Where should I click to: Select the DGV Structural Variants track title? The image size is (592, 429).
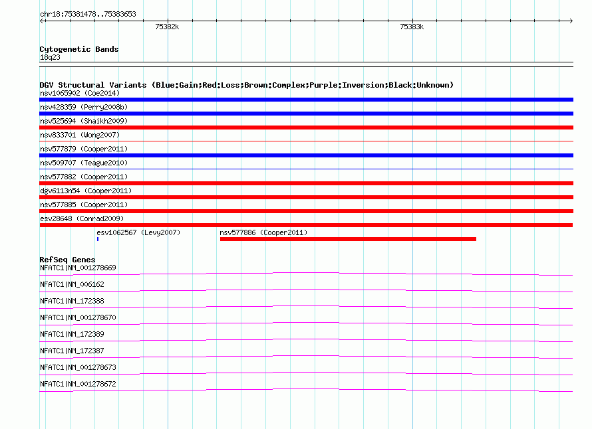(x=247, y=85)
